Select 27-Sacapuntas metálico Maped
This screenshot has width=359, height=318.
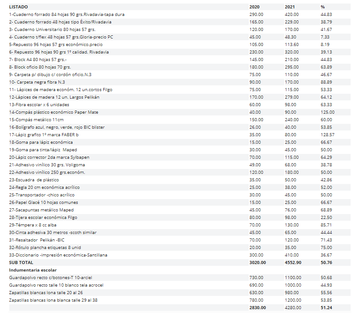click(180, 210)
